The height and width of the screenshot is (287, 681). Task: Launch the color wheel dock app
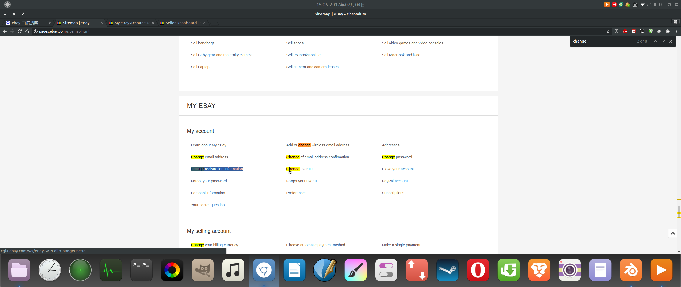click(x=172, y=270)
